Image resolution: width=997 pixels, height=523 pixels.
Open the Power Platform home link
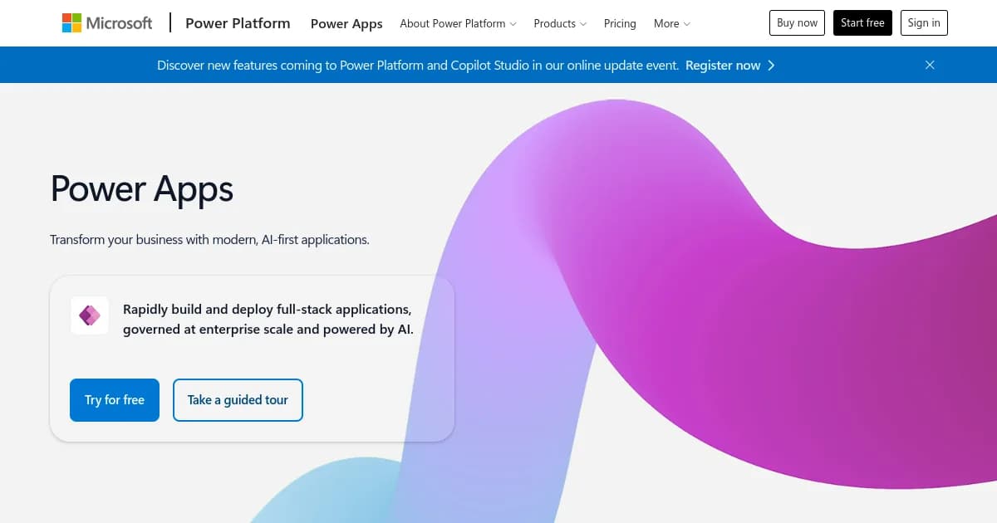(x=238, y=23)
